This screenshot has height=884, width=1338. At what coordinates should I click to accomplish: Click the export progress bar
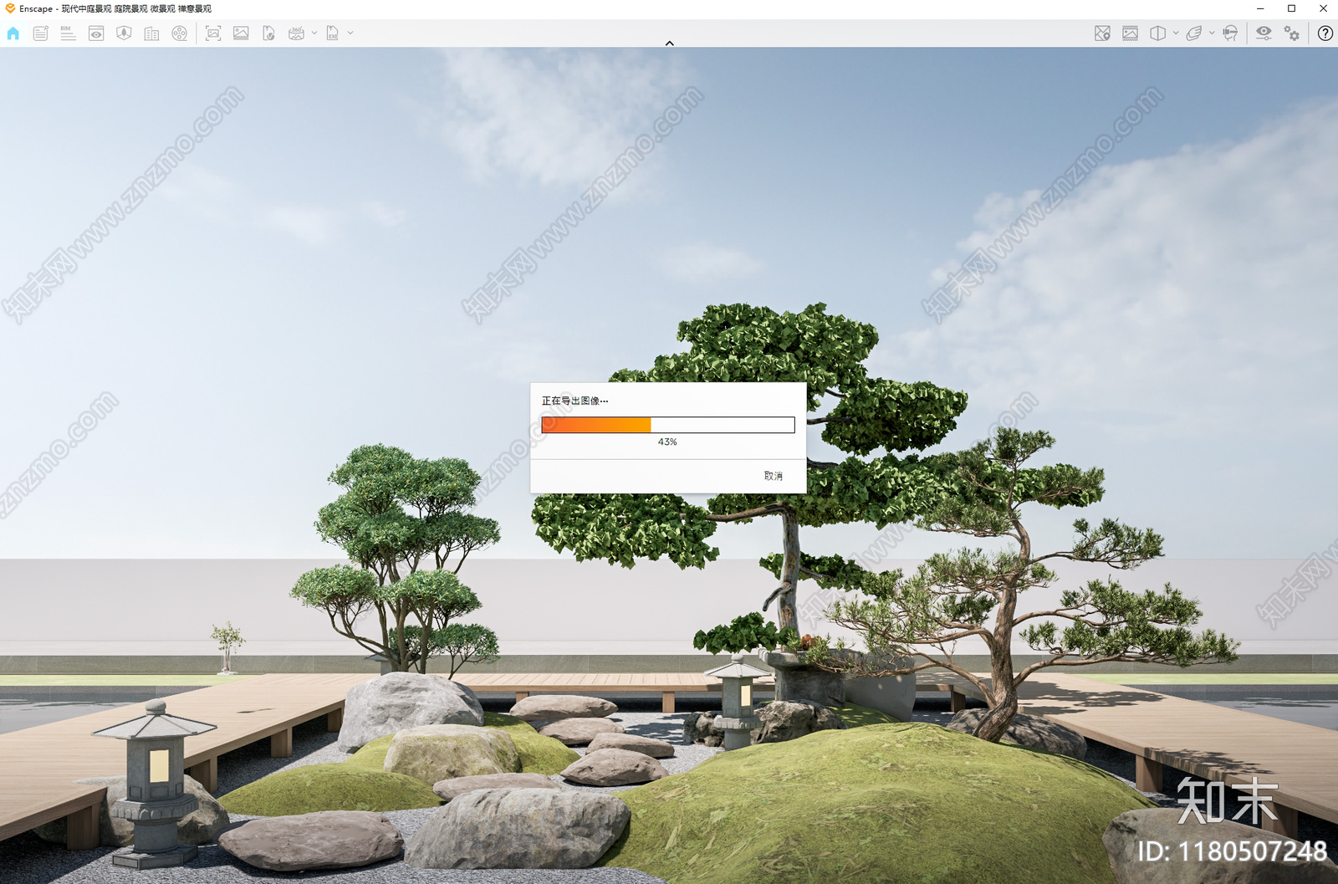tap(668, 425)
